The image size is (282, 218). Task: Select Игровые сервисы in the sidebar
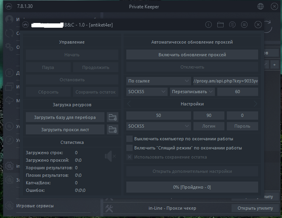[x=35, y=206]
